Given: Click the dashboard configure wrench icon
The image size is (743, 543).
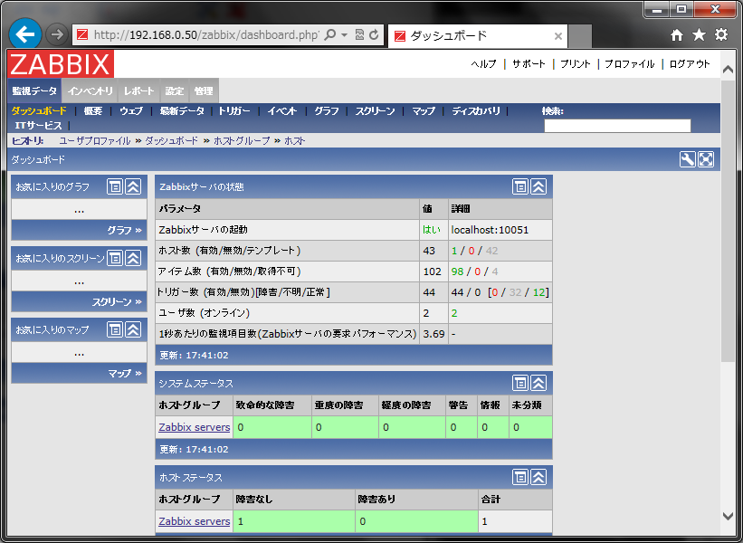Looking at the screenshot, I should pyautogui.click(x=687, y=159).
